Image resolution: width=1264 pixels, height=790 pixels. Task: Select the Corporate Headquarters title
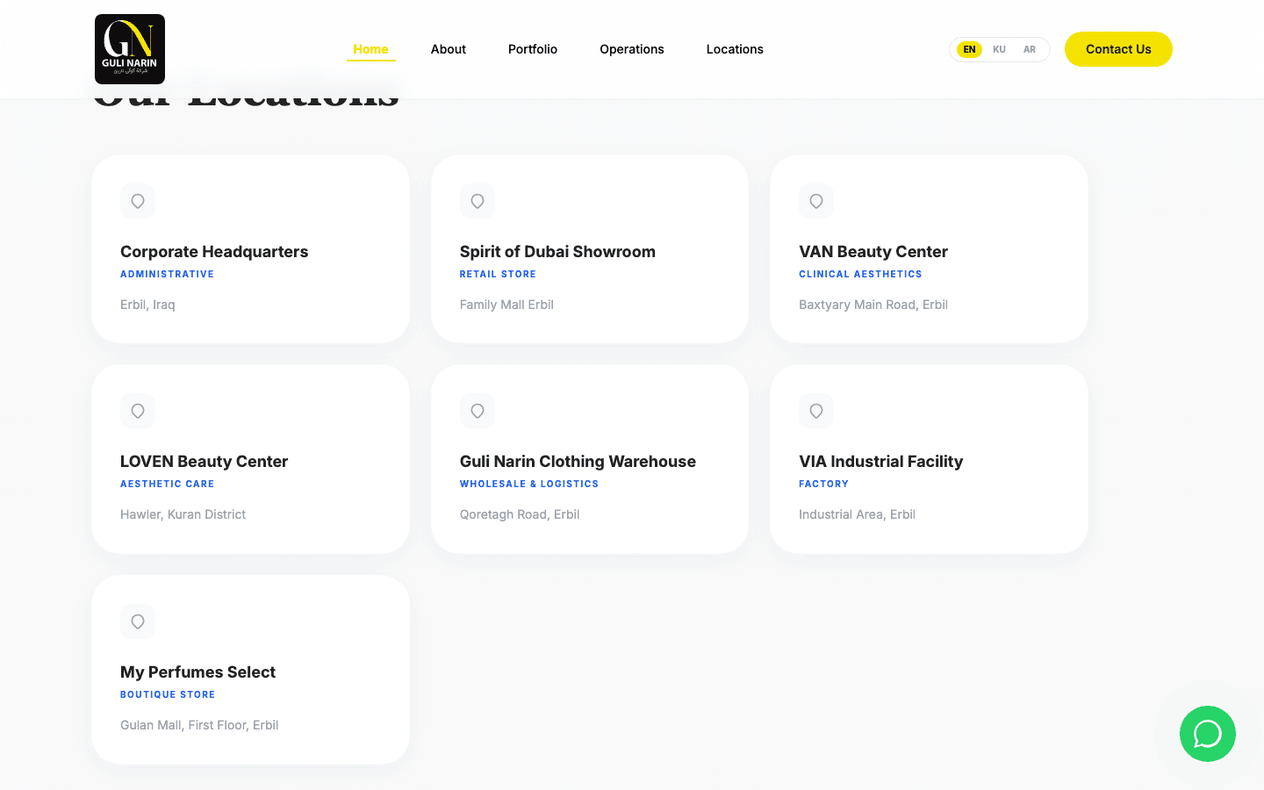[214, 252]
